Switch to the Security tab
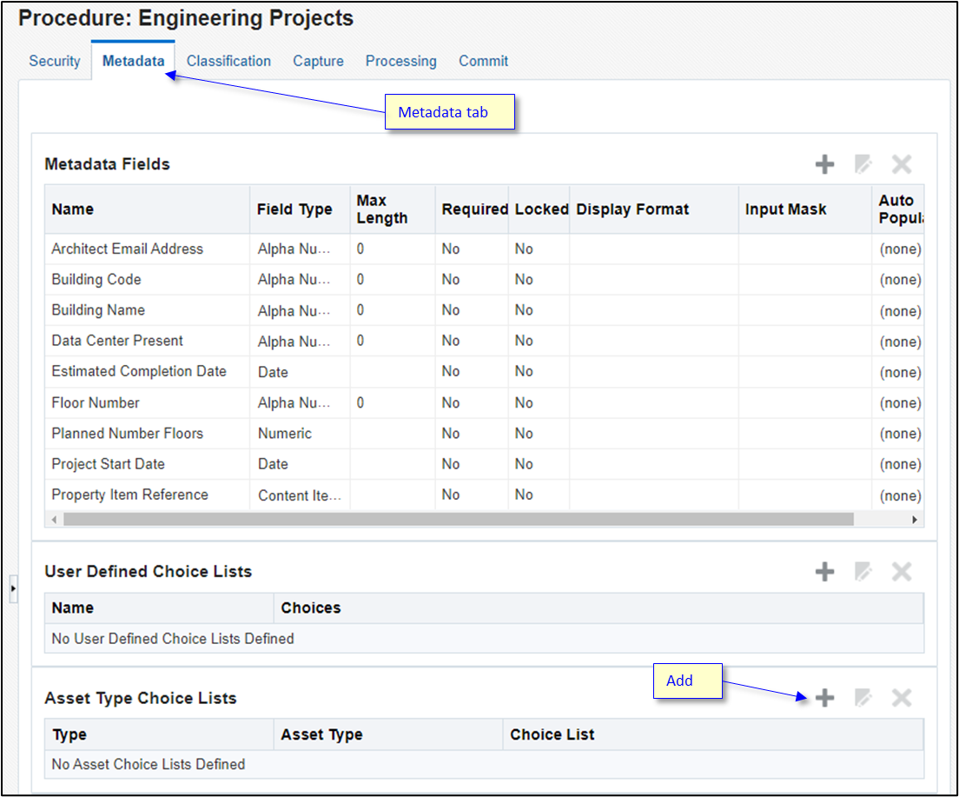 54,61
